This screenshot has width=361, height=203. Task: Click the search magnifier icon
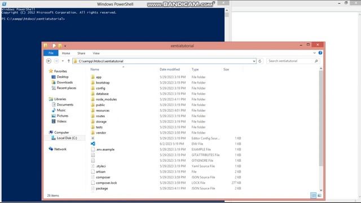316,61
